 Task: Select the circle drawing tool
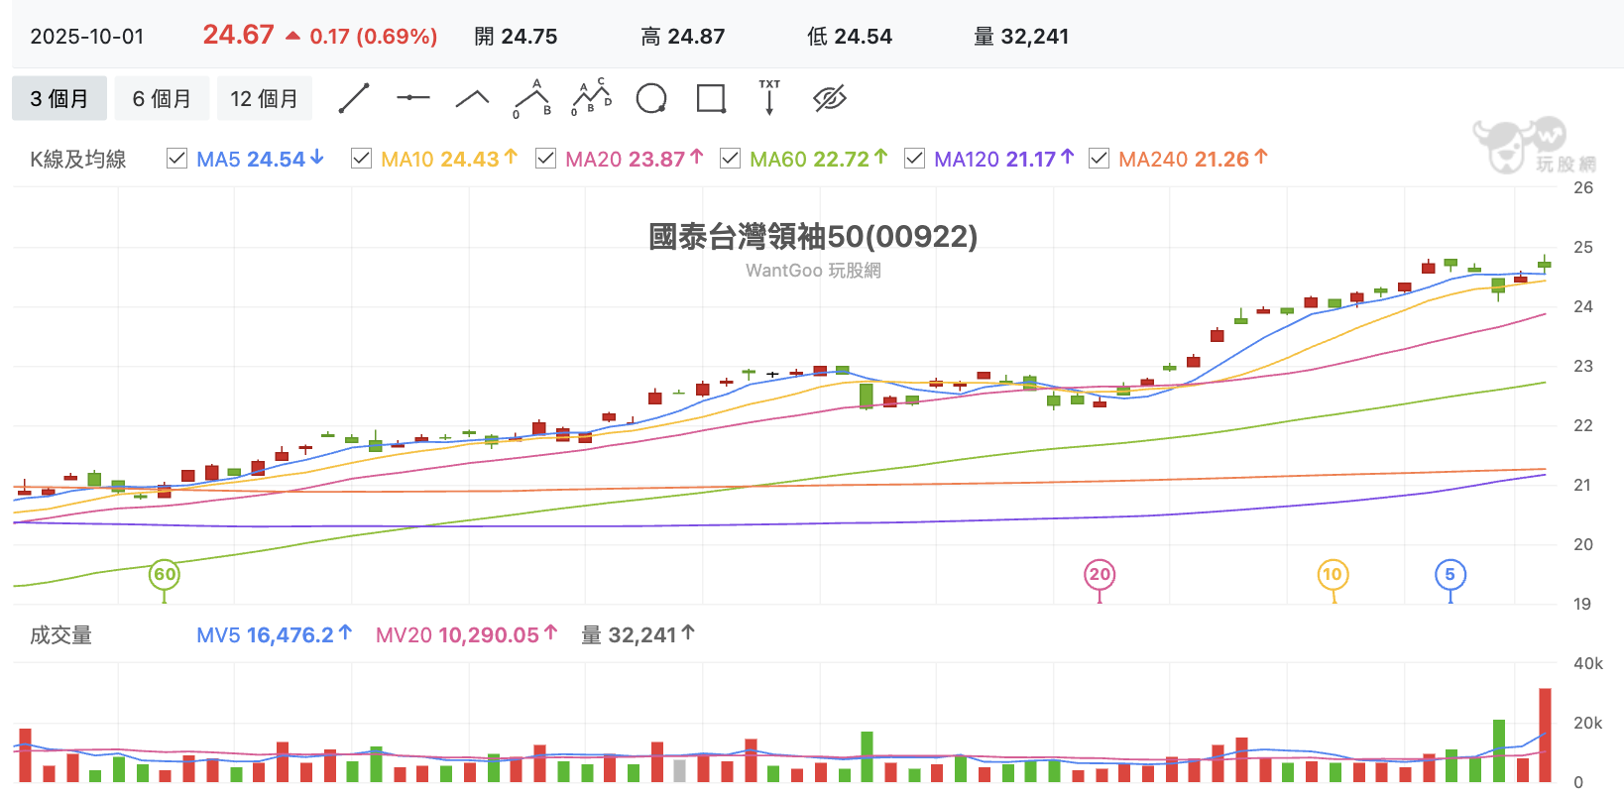click(x=651, y=98)
